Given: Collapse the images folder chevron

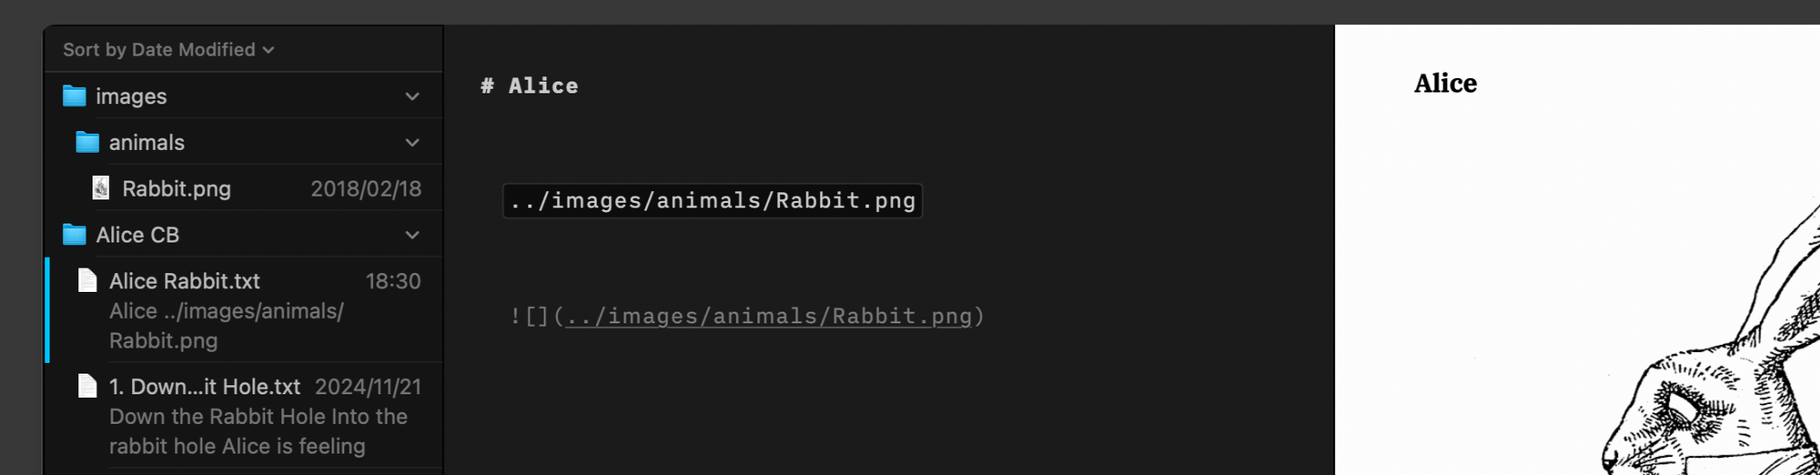Looking at the screenshot, I should point(412,96).
